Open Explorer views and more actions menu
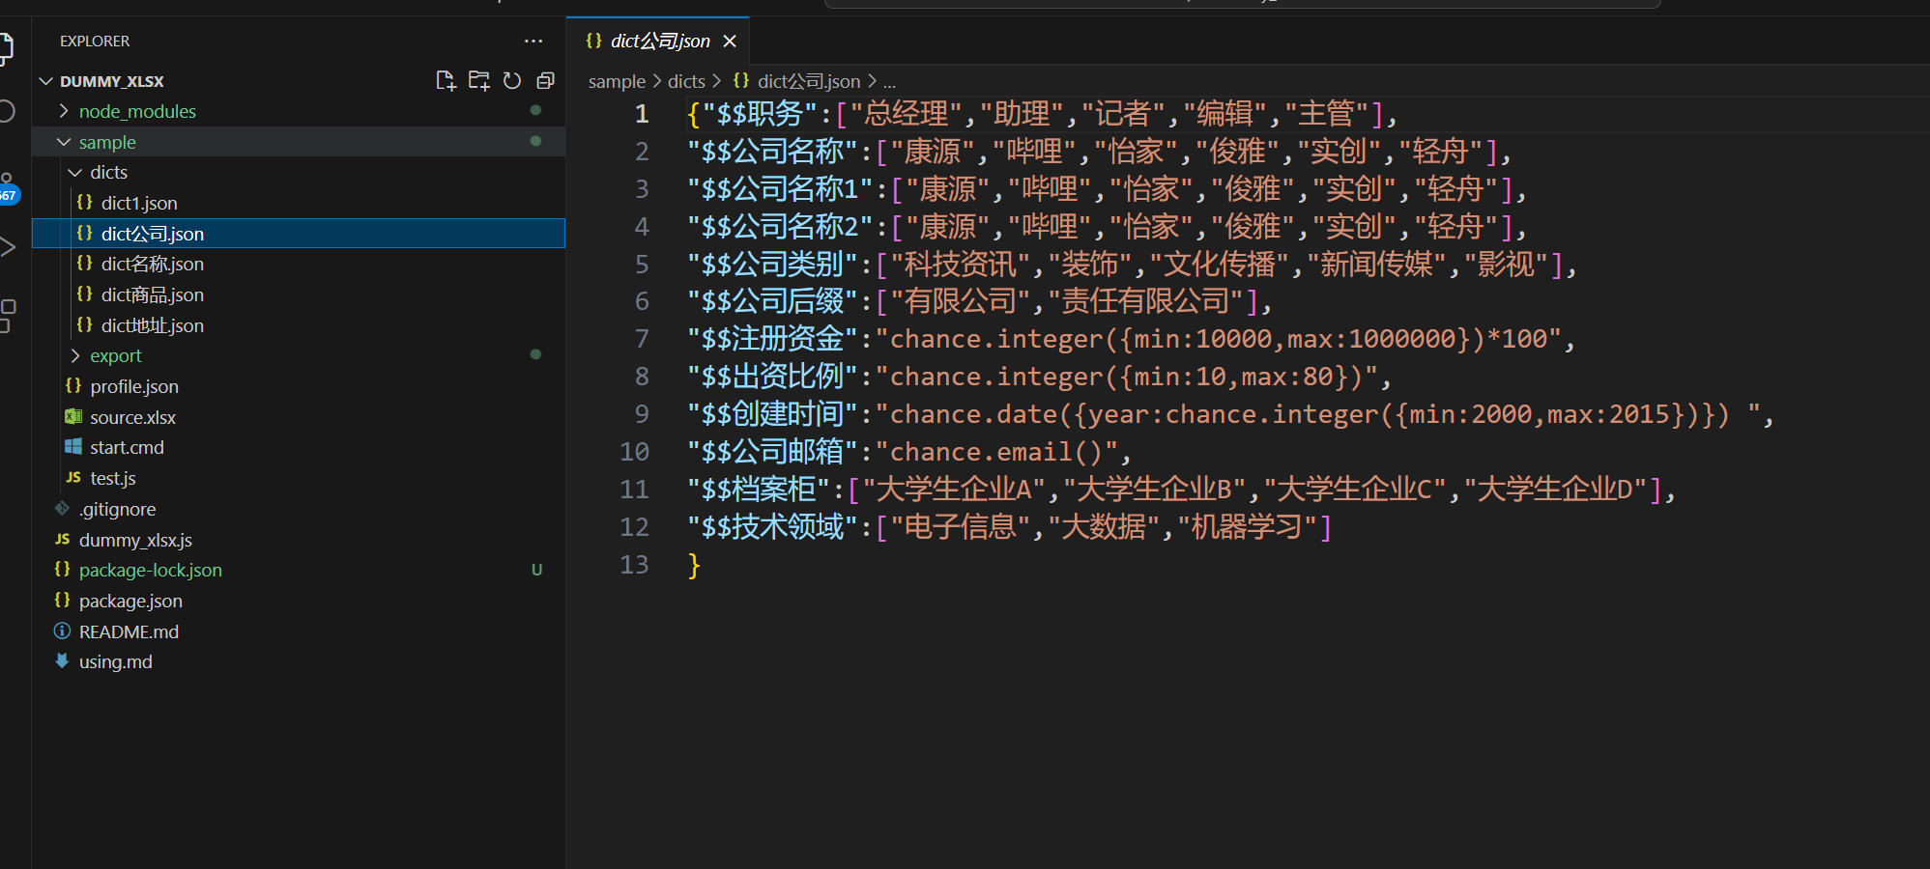The width and height of the screenshot is (1930, 869). point(533,42)
